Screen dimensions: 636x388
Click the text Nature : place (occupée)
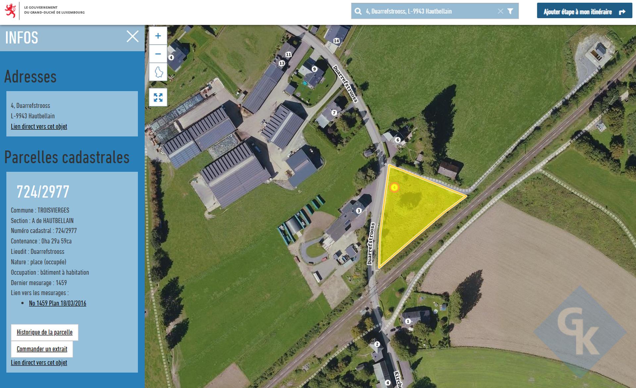click(x=38, y=262)
